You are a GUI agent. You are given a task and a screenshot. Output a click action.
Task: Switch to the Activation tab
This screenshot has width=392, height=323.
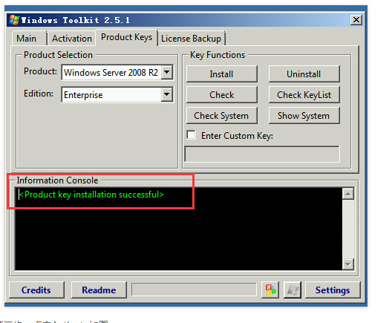click(x=72, y=39)
